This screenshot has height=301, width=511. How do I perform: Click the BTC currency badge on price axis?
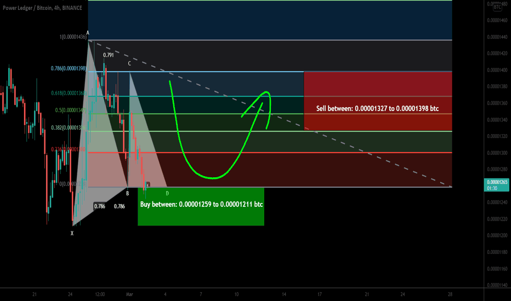tap(497, 7)
